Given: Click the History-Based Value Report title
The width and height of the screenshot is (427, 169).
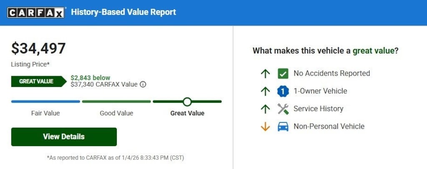Looking at the screenshot, I should pyautogui.click(x=123, y=12).
